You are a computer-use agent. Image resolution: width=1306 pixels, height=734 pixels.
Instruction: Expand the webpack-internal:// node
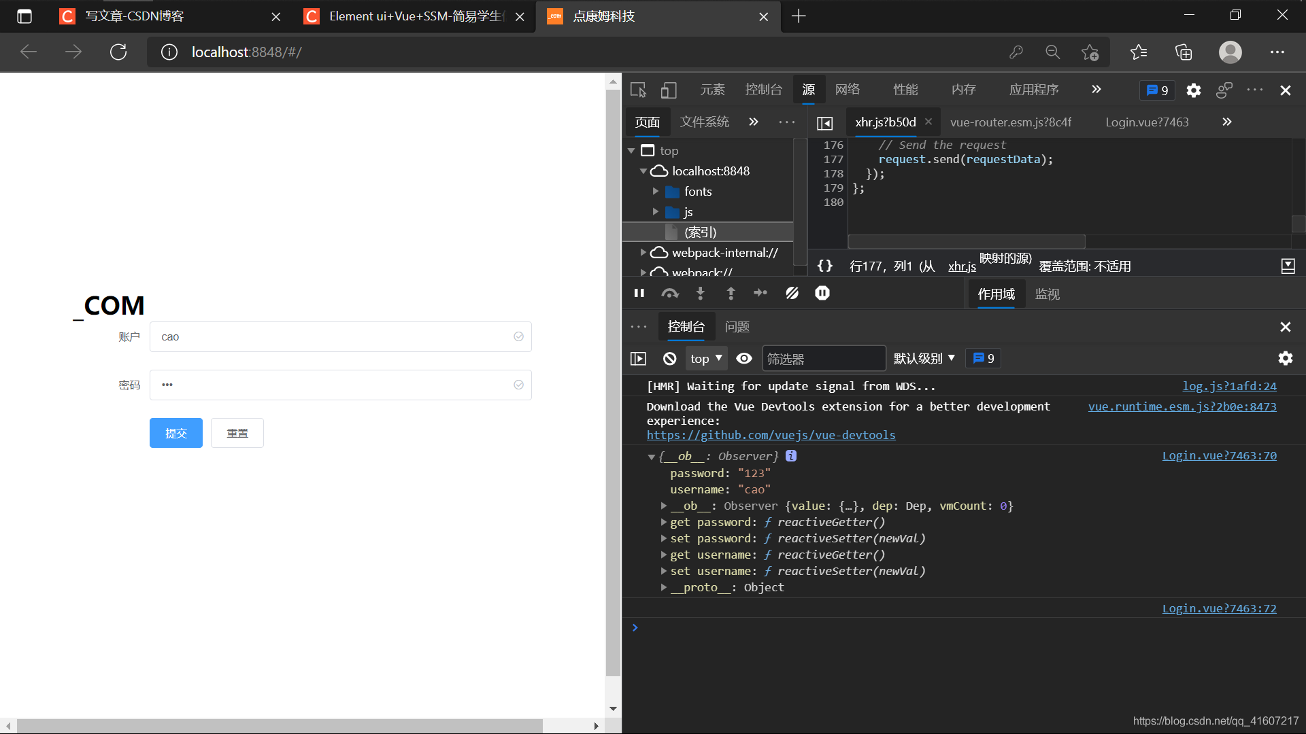(643, 252)
